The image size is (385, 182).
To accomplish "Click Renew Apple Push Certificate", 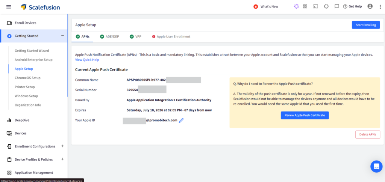I will point(305,115).
